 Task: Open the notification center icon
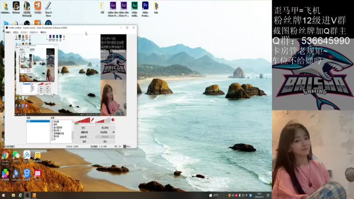(268, 195)
